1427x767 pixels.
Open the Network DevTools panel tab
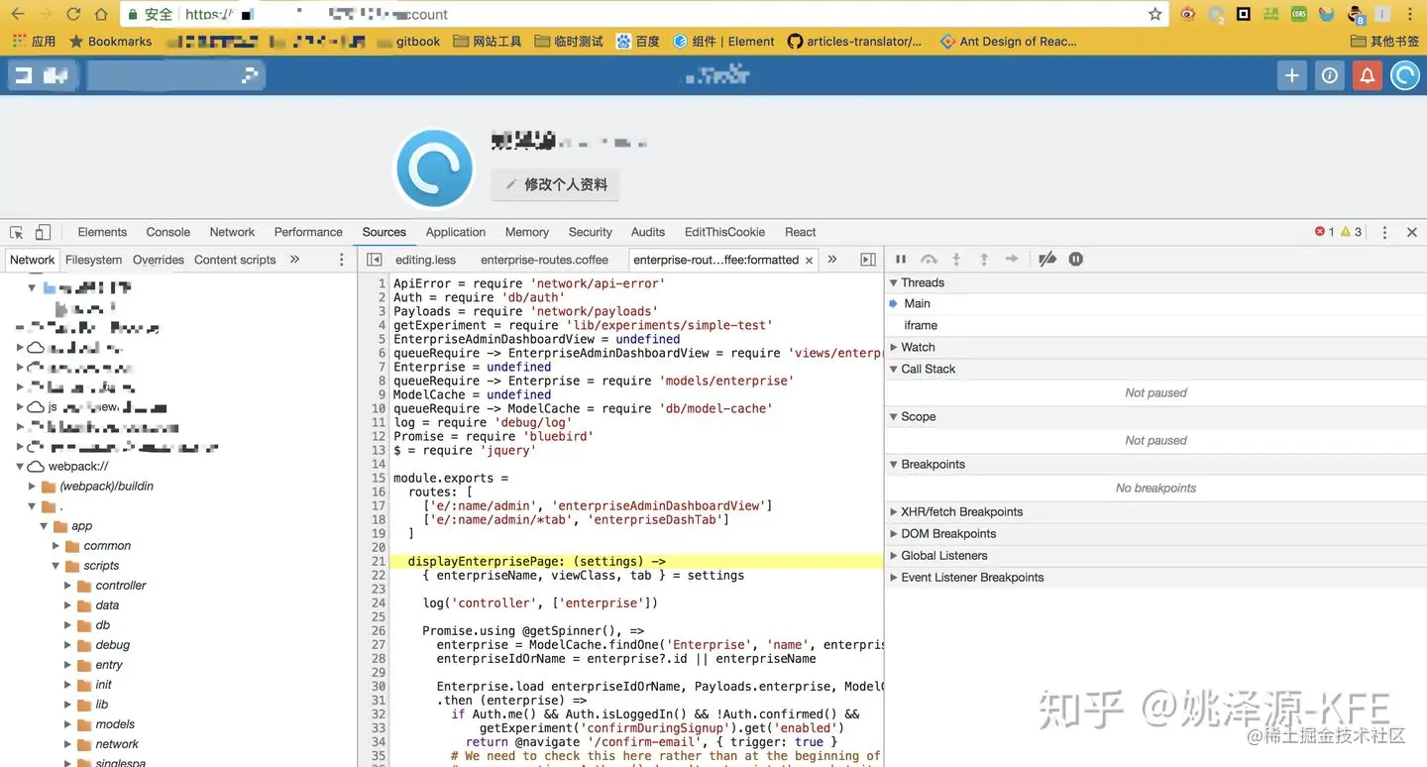click(x=232, y=232)
